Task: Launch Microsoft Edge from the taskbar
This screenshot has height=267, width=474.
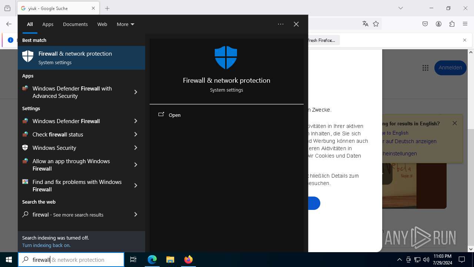Action: click(x=152, y=260)
